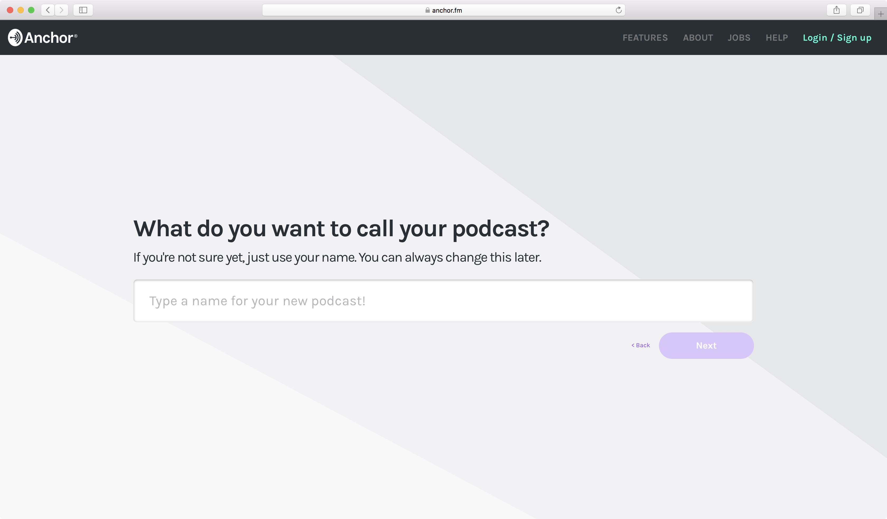Screen dimensions: 887x519
Task: Click the < Back link
Action: pyautogui.click(x=641, y=345)
